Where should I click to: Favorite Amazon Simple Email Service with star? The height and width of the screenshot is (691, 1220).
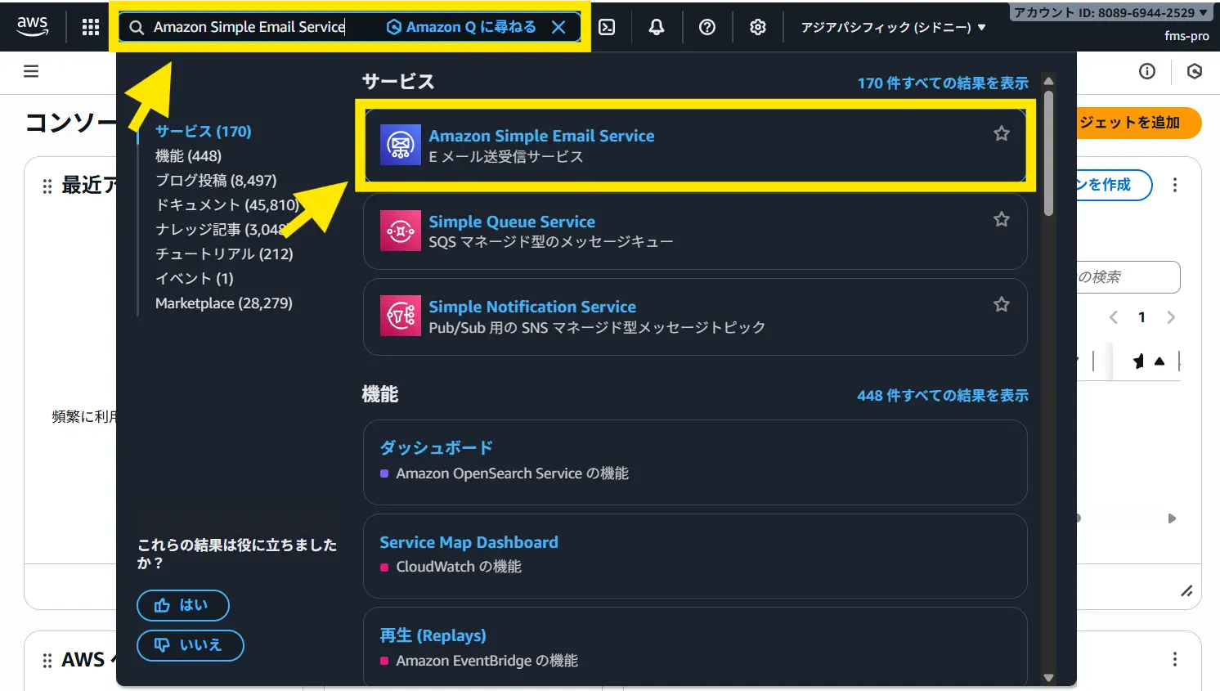tap(1001, 133)
